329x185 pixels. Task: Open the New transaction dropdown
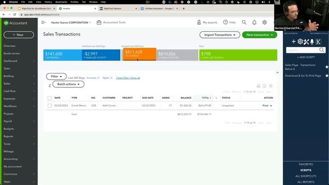click(x=260, y=35)
